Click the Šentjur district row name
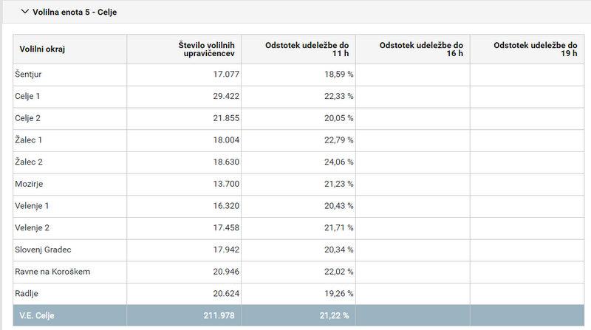This screenshot has width=591, height=330. coord(29,74)
